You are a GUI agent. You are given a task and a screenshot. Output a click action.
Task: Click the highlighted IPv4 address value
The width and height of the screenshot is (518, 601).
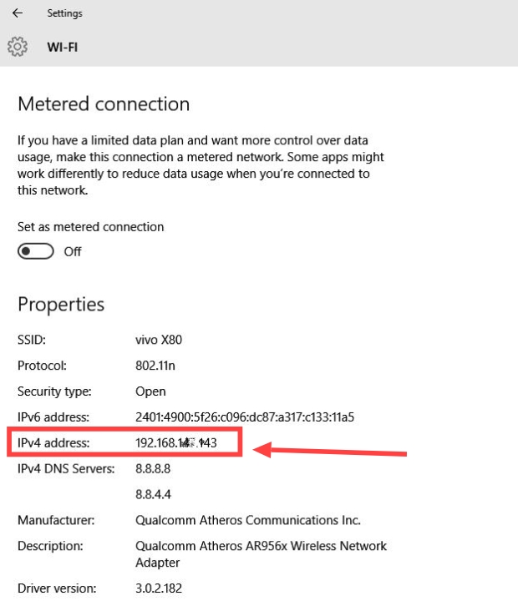point(176,442)
